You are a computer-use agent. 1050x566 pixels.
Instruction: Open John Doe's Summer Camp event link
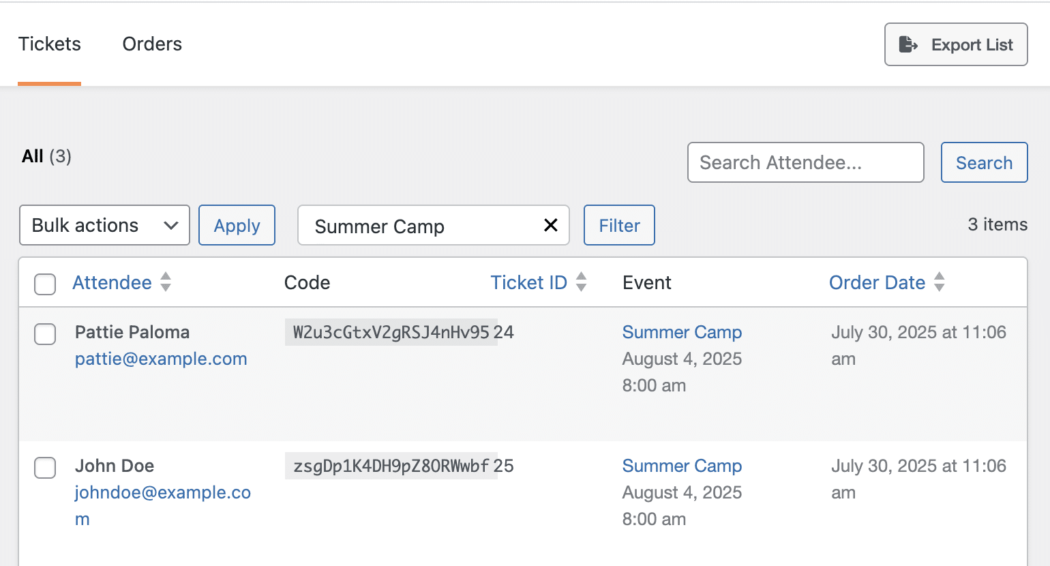tap(682, 466)
